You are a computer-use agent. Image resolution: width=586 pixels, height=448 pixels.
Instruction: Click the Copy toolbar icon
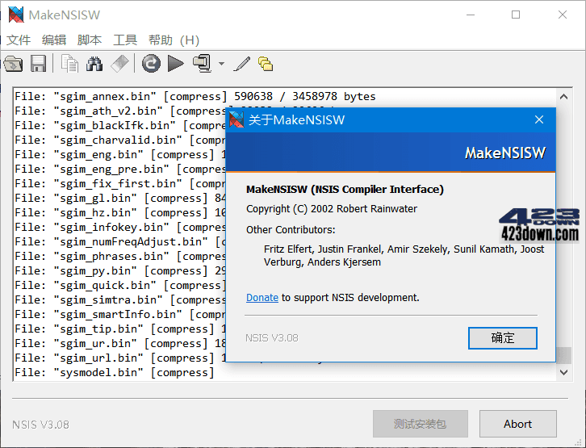pyautogui.click(x=70, y=64)
